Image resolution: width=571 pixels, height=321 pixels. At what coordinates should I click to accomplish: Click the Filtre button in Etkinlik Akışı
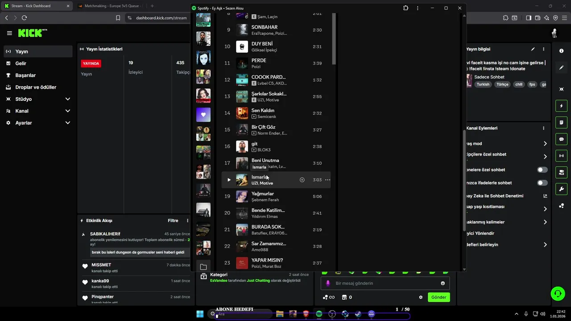tap(173, 221)
